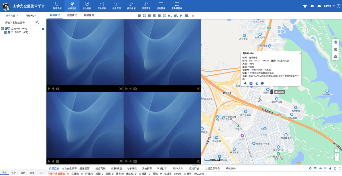Collapse the bottom-left panel with double chevron
Viewport: 342px width, 176px height.
pyautogui.click(x=41, y=173)
